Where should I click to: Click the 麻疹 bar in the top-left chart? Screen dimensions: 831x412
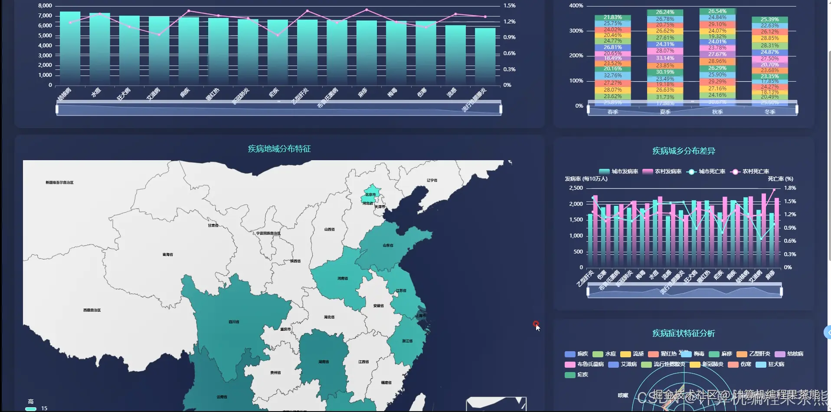click(366, 53)
